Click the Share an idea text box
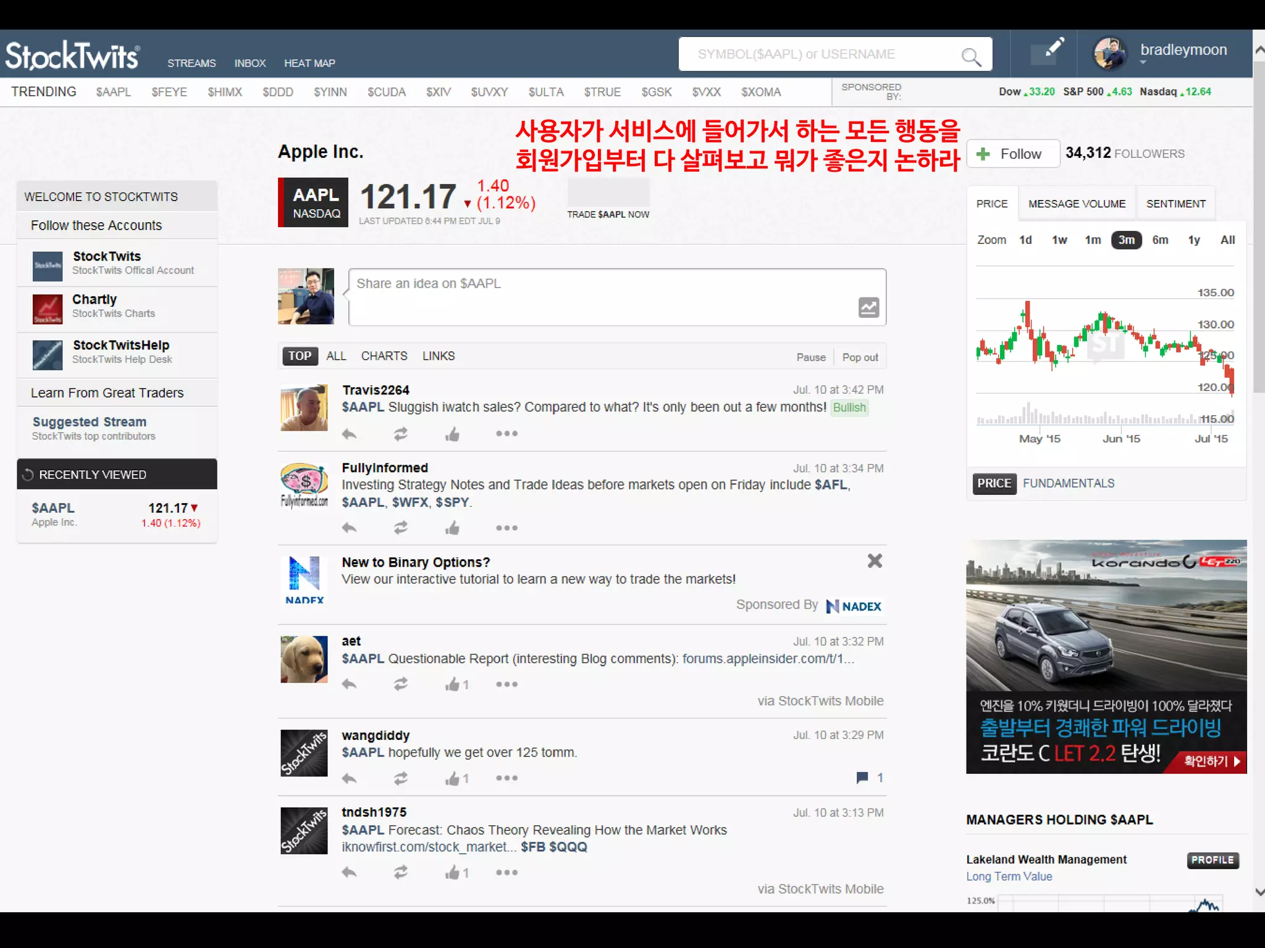This screenshot has width=1265, height=948. (x=616, y=297)
